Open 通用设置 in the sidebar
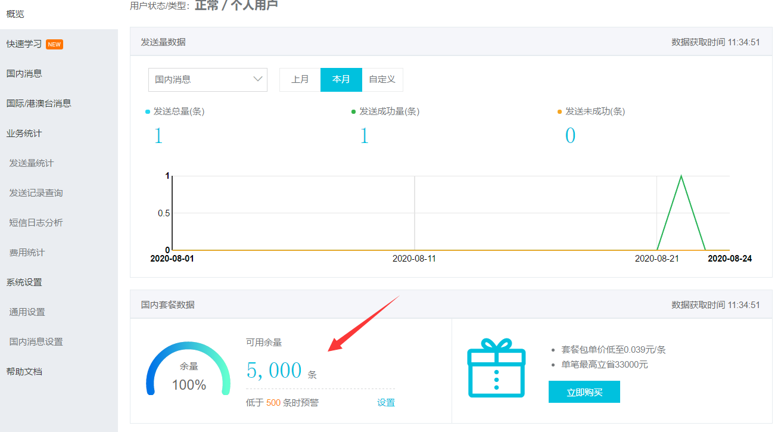Screen dimensions: 778x432 pyautogui.click(x=27, y=312)
